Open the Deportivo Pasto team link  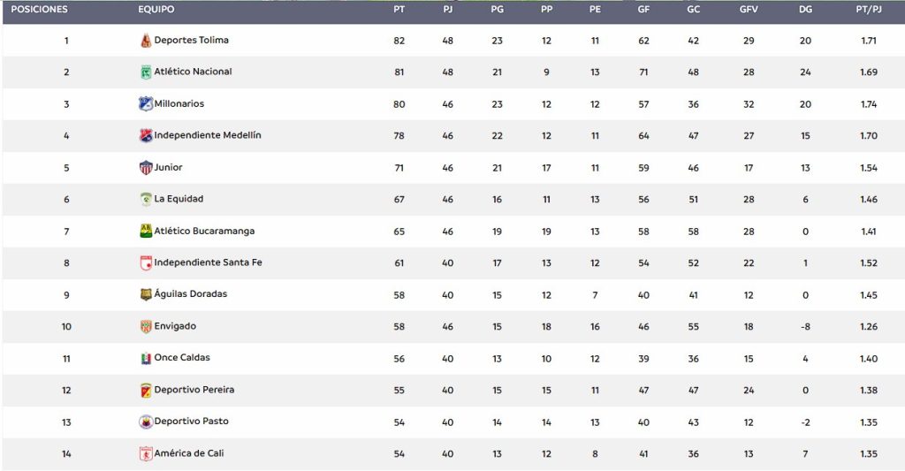[191, 422]
